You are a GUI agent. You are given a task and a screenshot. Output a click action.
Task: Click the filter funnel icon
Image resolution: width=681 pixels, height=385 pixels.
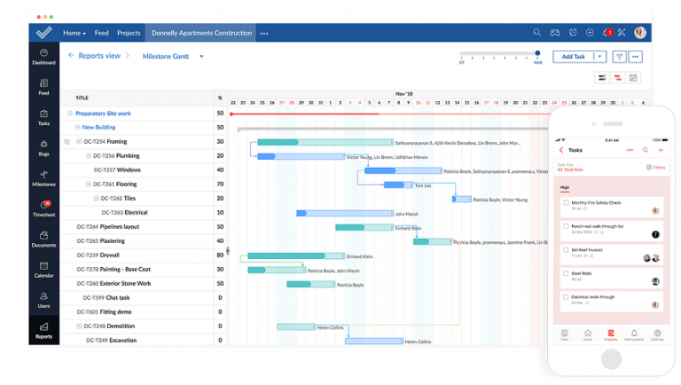[x=619, y=56]
